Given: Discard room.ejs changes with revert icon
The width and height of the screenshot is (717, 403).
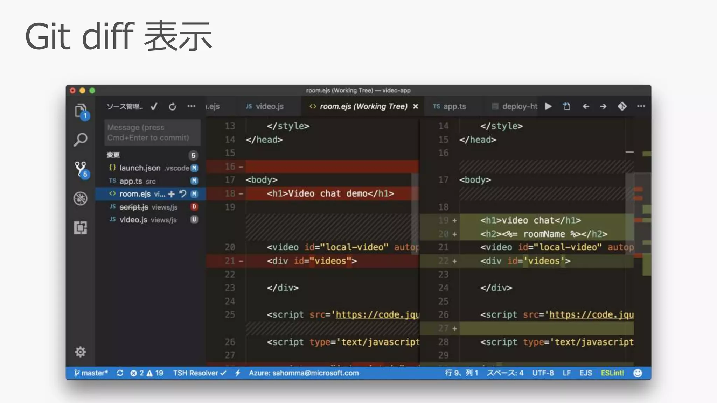Looking at the screenshot, I should [x=182, y=194].
